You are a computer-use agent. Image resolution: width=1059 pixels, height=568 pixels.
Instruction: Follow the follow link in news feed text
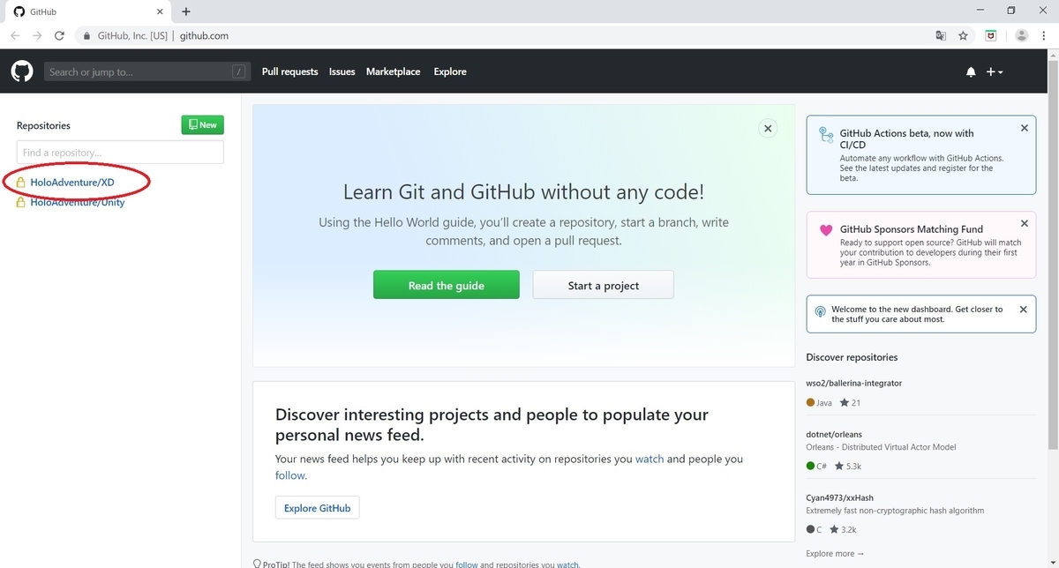[x=290, y=475]
